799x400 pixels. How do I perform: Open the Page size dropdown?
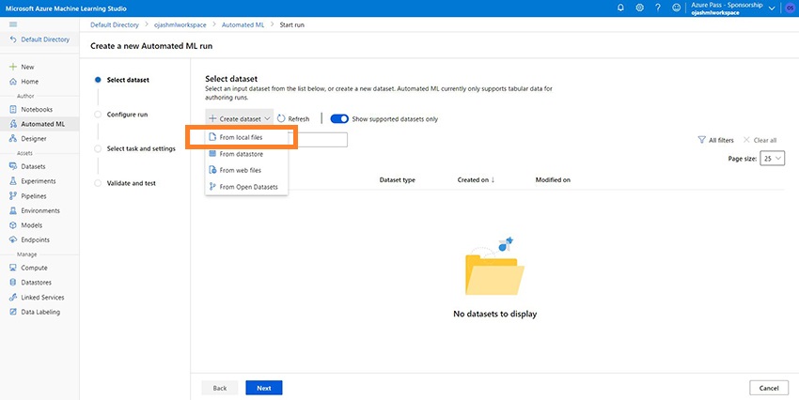pyautogui.click(x=773, y=159)
